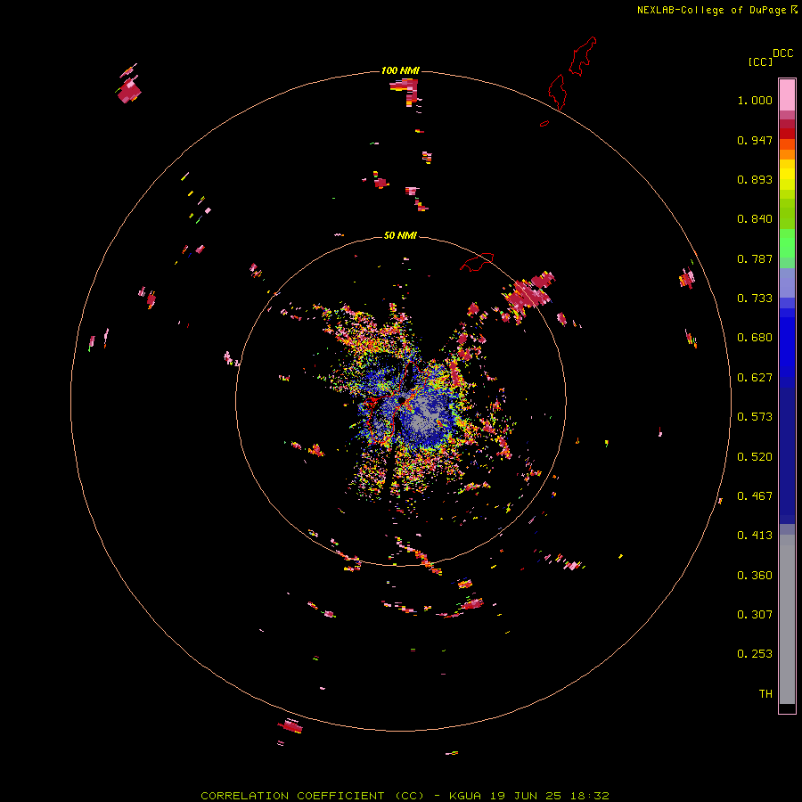Select the 0.520 scale value
Image resolution: width=802 pixels, height=802 pixels.
755,457
